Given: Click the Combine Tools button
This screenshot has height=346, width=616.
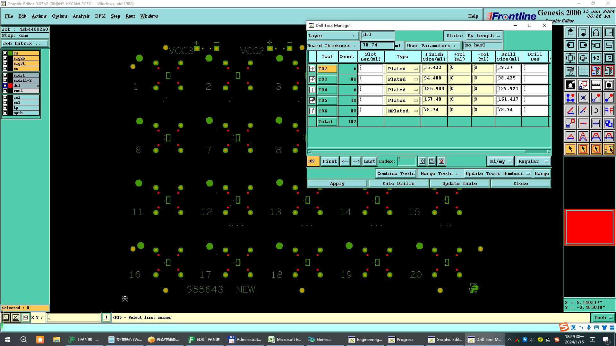Looking at the screenshot, I should point(396,173).
